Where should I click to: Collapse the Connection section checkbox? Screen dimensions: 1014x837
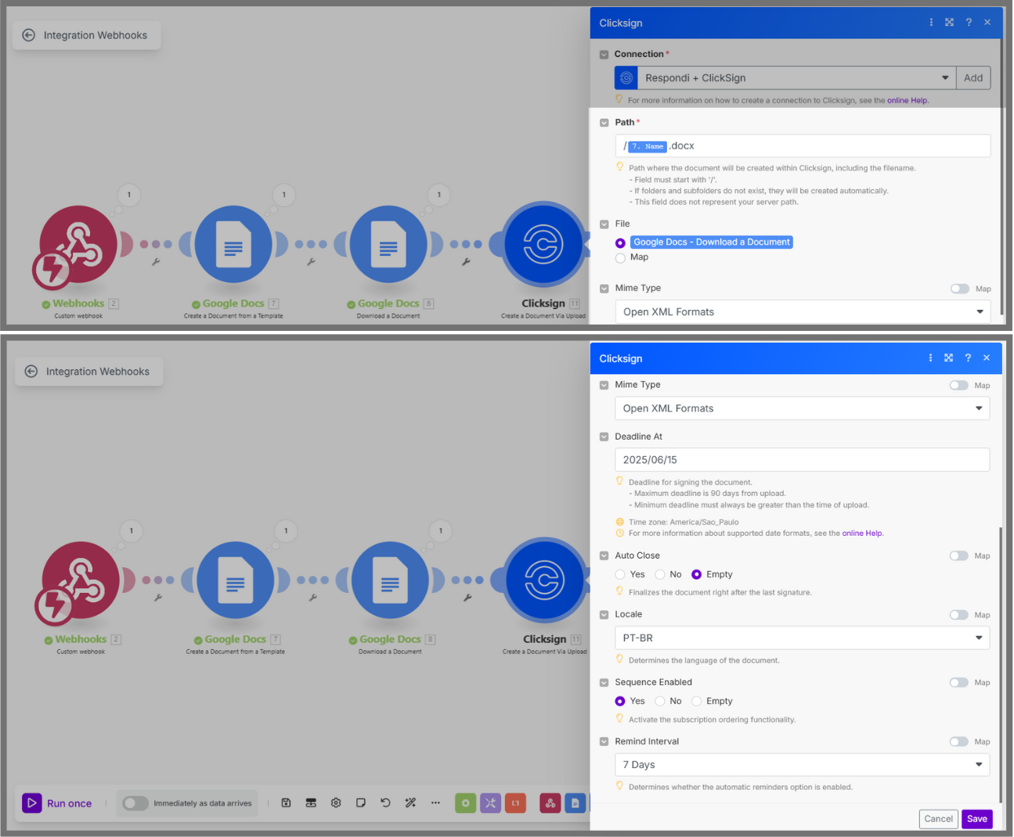coord(604,55)
